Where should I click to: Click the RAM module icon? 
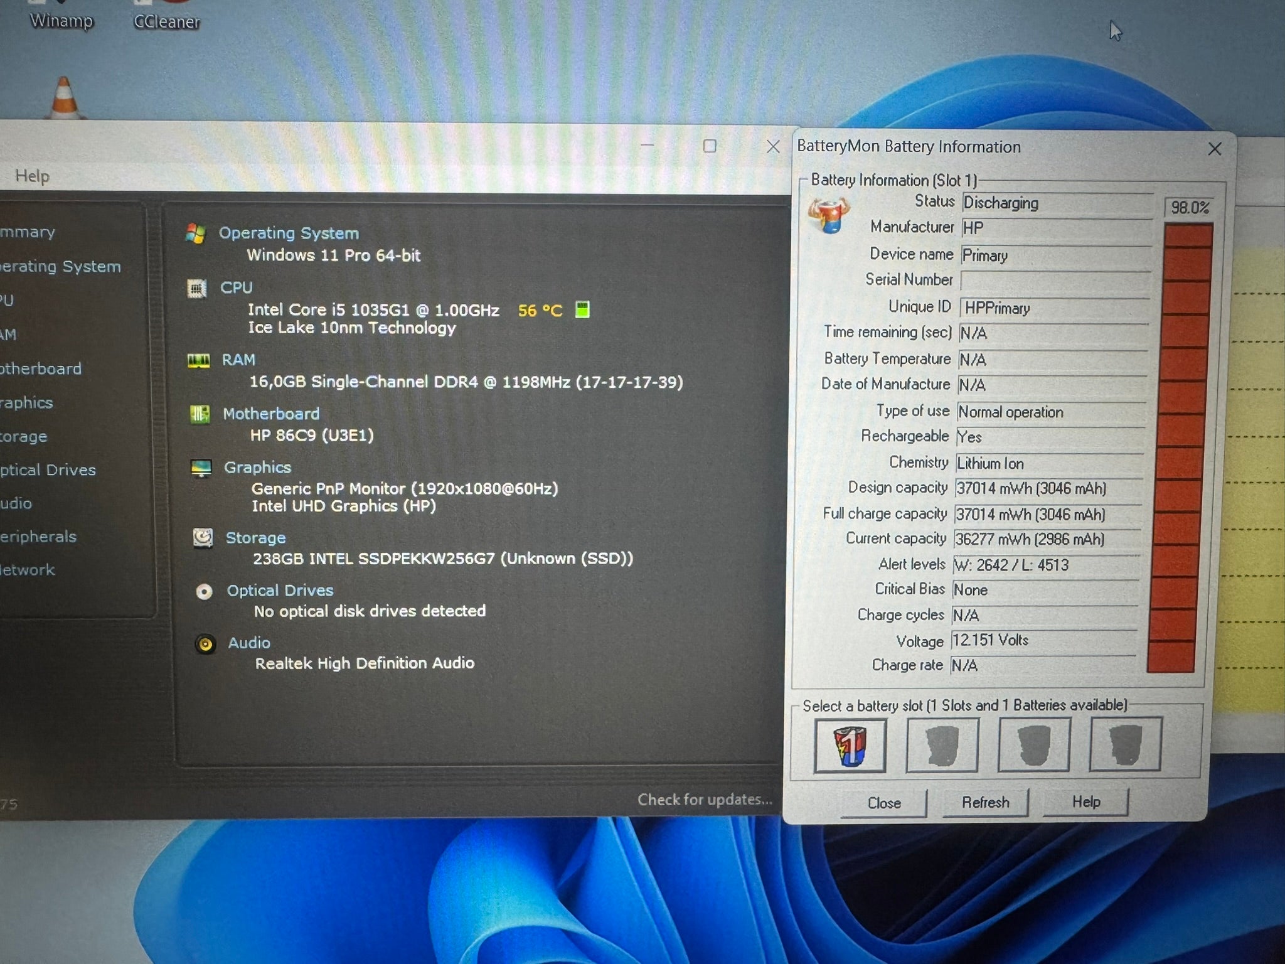pos(199,360)
